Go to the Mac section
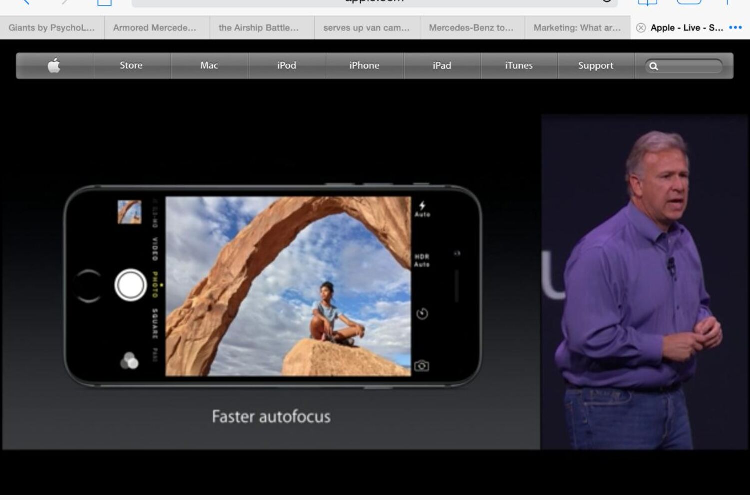Viewport: 750px width, 500px height. (209, 65)
